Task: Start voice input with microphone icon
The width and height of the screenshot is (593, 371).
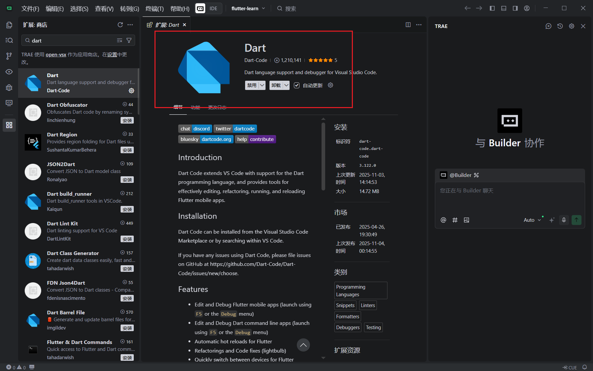Action: click(x=564, y=220)
